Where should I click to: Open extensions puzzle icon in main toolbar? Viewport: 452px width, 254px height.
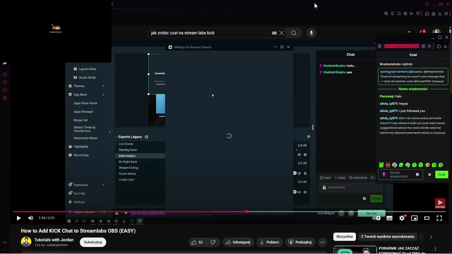click(x=427, y=14)
